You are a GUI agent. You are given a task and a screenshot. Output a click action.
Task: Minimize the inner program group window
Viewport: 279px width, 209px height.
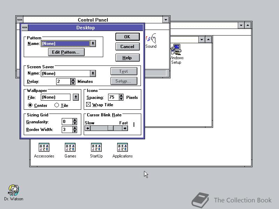click(202, 40)
